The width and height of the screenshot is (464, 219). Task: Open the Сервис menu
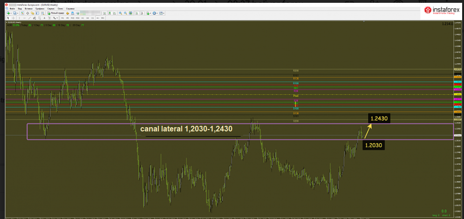coord(49,8)
